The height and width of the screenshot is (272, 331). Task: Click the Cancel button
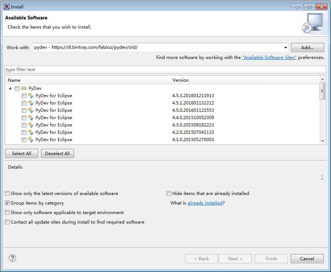(307, 259)
